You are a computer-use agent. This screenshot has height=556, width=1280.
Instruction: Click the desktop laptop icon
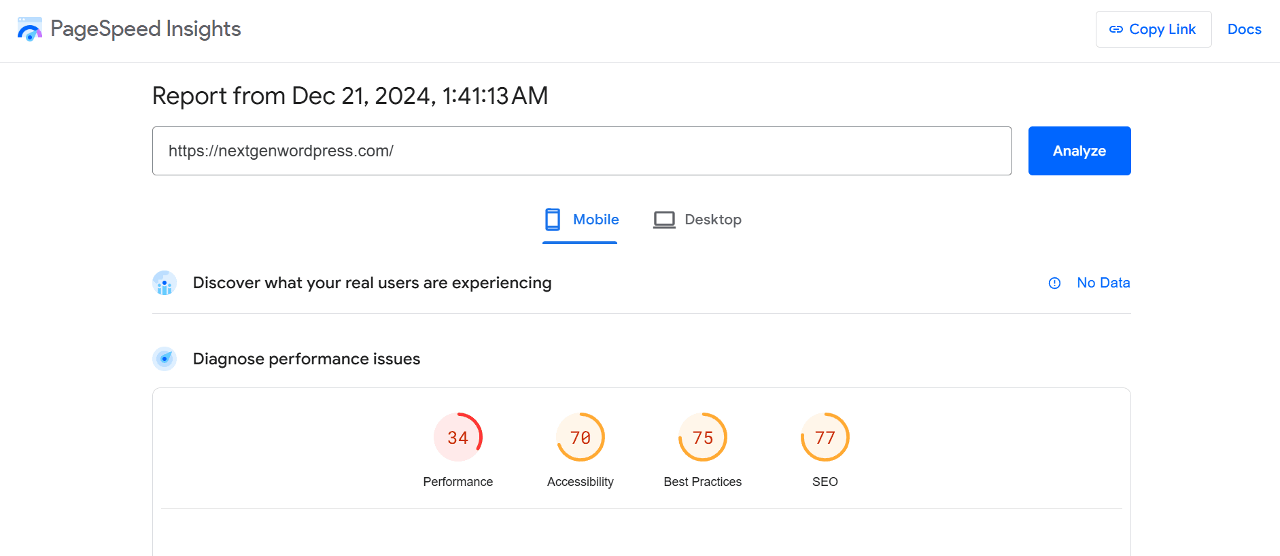(664, 220)
